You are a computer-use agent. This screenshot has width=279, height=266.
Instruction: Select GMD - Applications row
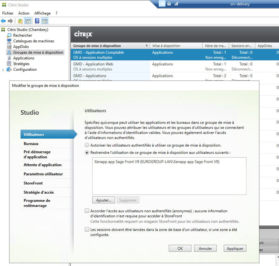click(175, 77)
